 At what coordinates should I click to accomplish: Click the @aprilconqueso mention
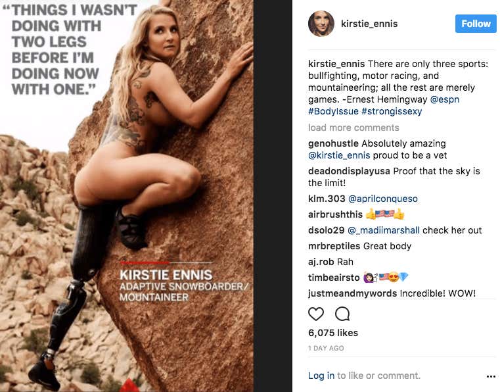pos(383,199)
